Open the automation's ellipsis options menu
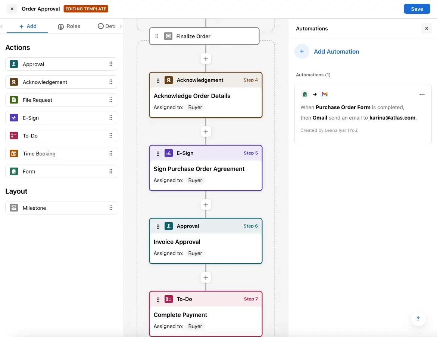The height and width of the screenshot is (337, 437). point(422,95)
